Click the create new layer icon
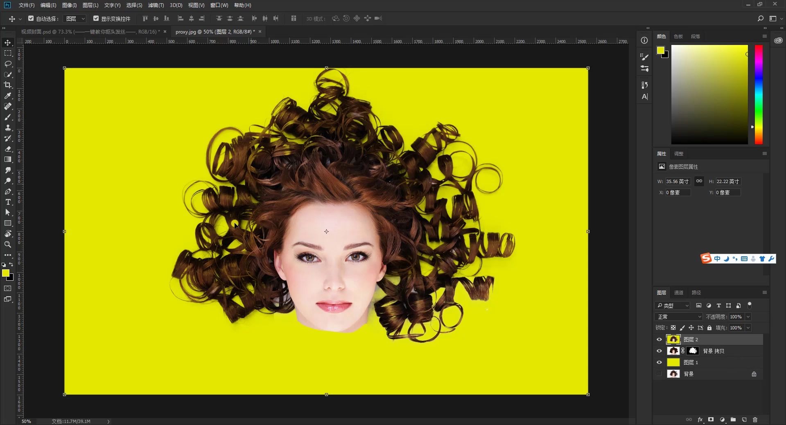 point(744,420)
